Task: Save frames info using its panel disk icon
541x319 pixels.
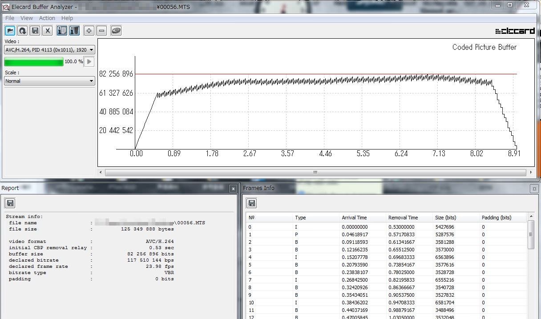Action: [x=251, y=203]
